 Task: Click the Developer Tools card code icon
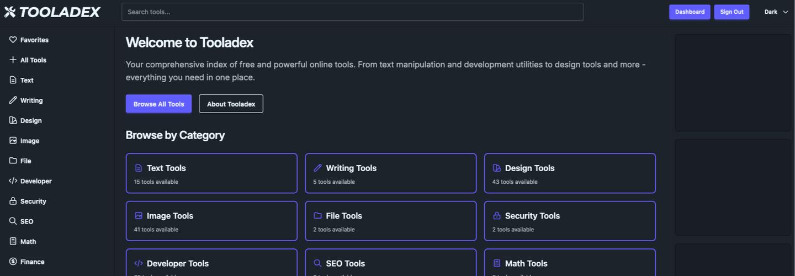(139, 263)
